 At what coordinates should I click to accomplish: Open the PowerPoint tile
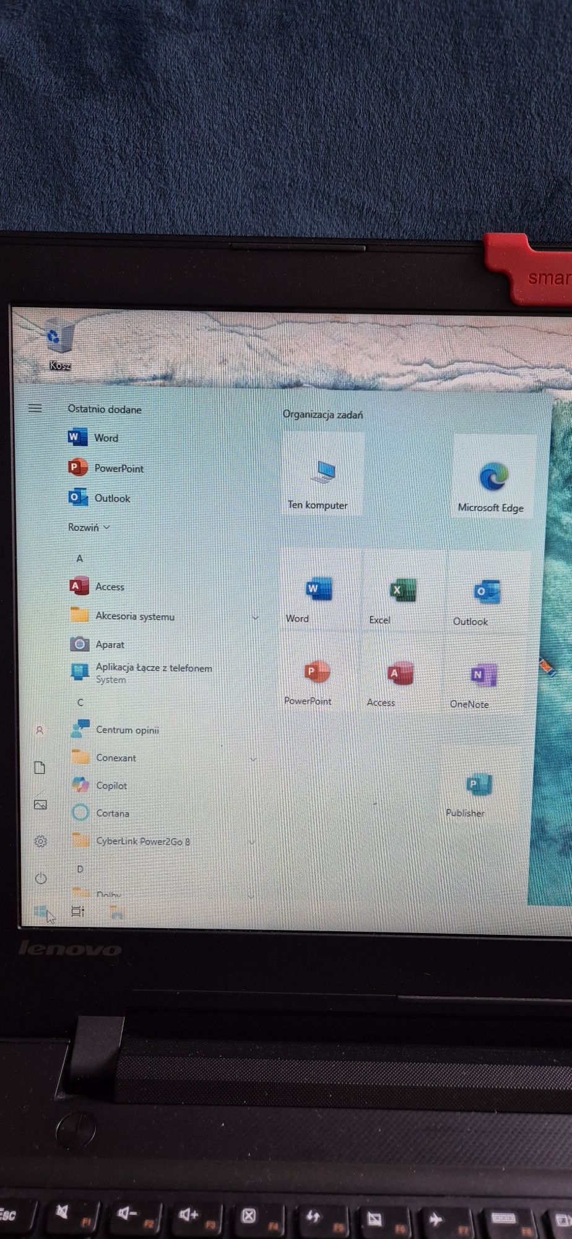click(x=317, y=672)
